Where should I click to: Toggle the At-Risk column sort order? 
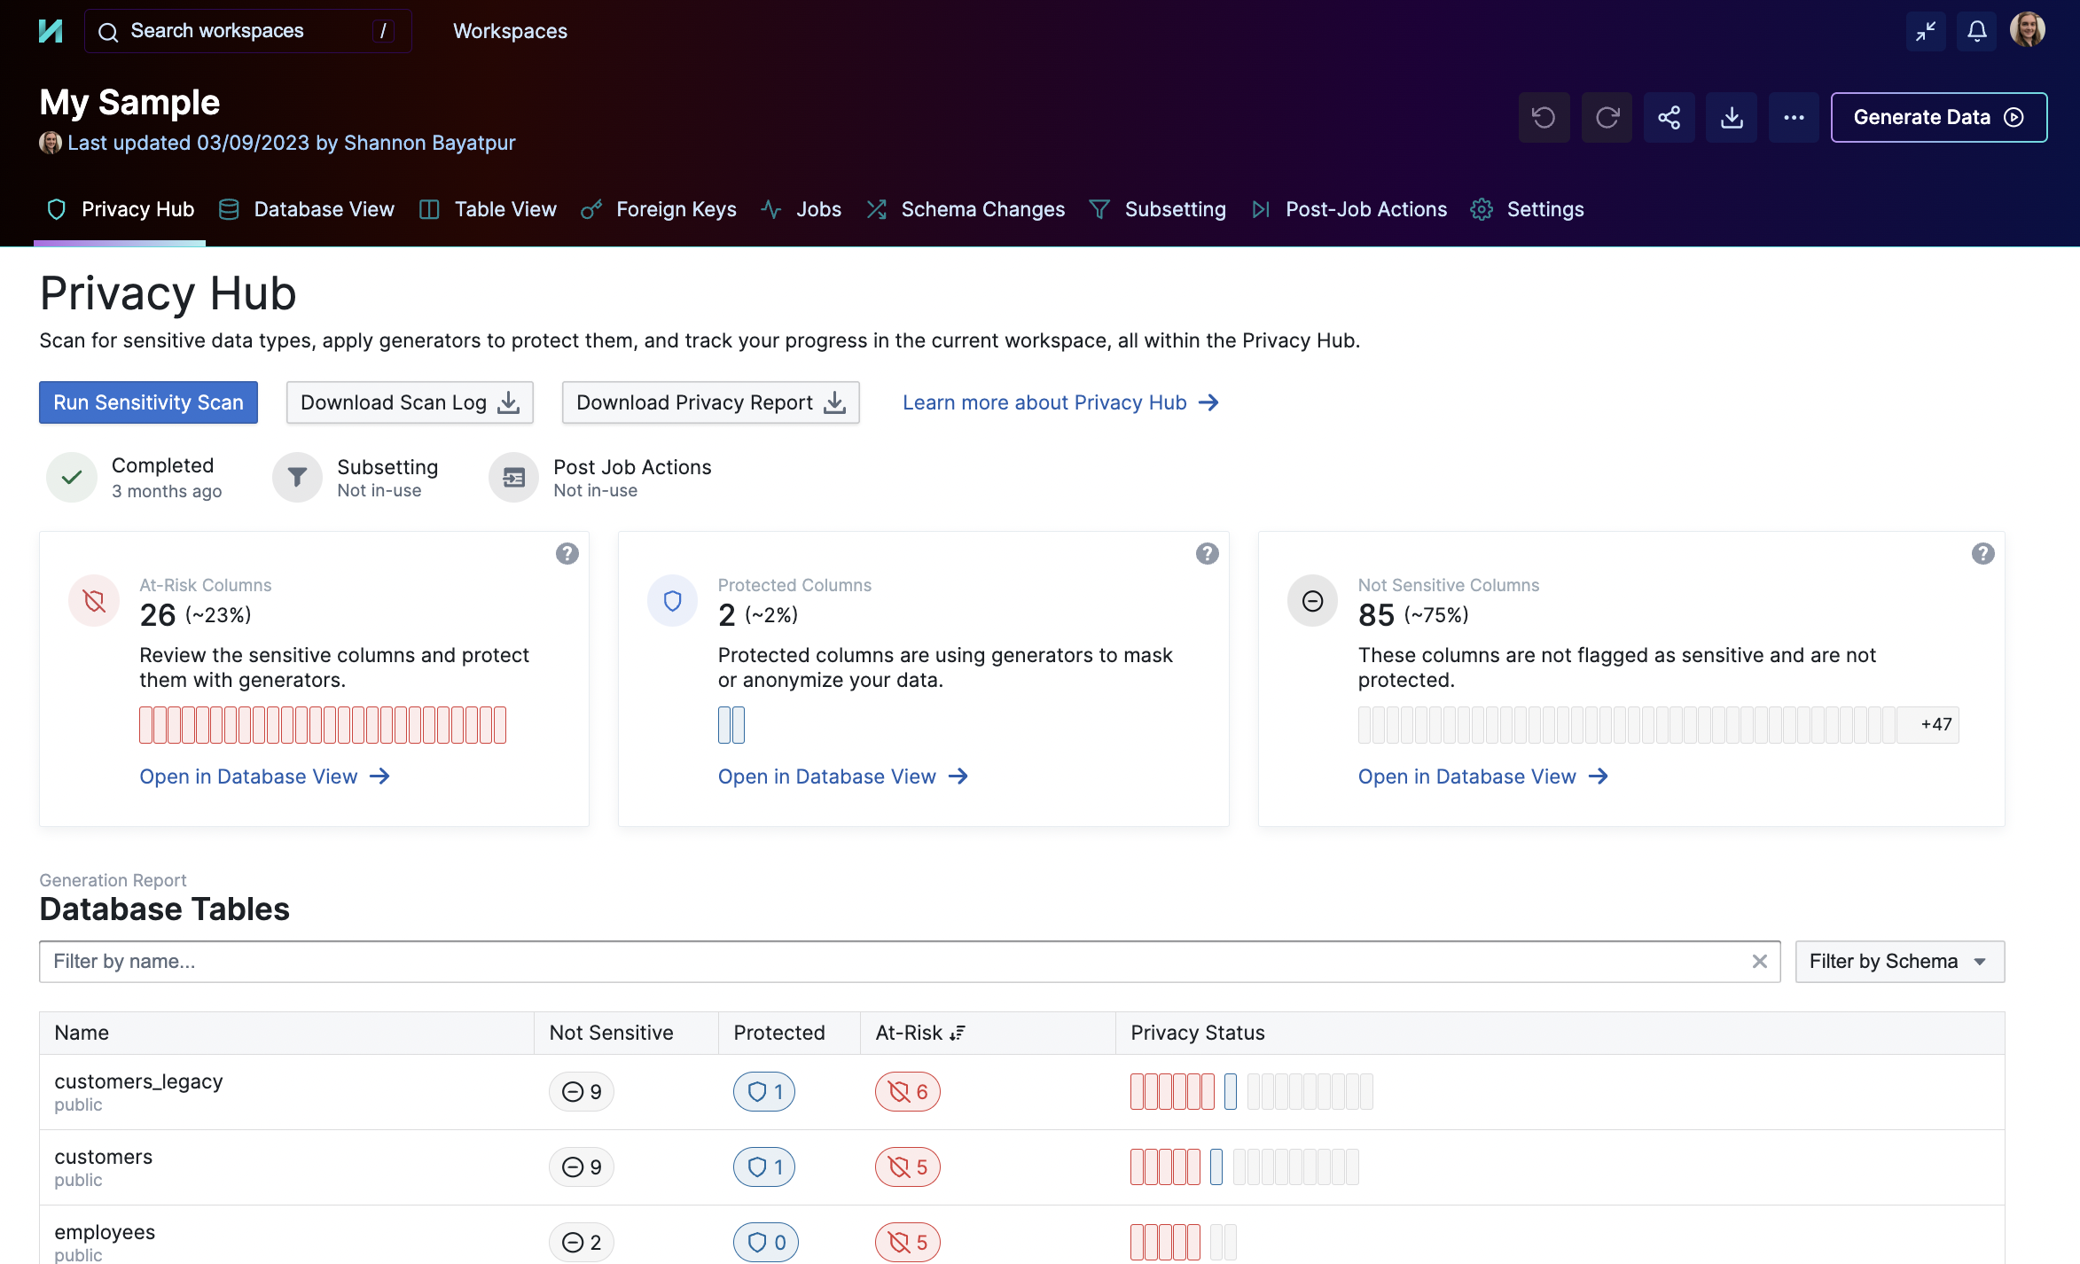pyautogui.click(x=957, y=1033)
